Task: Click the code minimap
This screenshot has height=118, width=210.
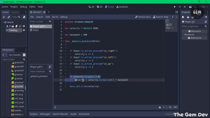Action: 171,26
